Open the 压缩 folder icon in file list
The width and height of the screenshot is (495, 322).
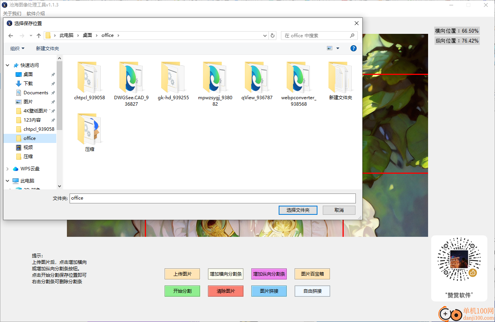pyautogui.click(x=89, y=129)
